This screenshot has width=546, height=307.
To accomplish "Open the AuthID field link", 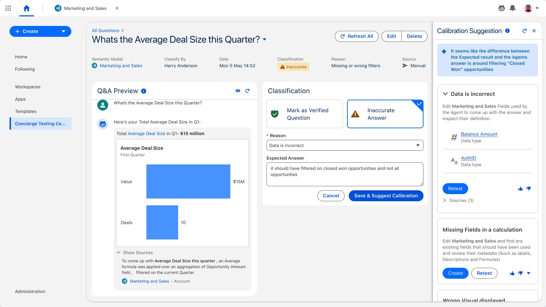I will point(469,158).
